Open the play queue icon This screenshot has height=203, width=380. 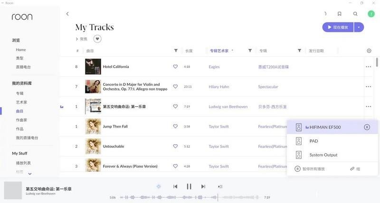coord(220,186)
